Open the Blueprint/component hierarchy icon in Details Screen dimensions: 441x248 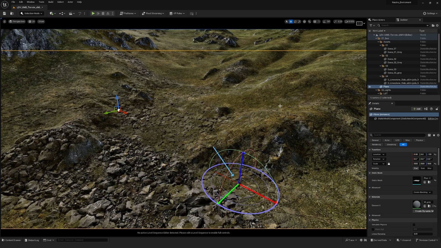(x=426, y=109)
